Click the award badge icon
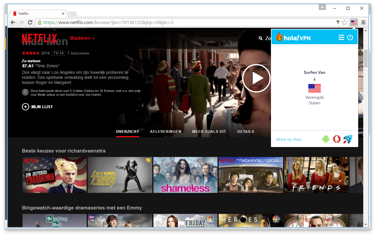Screen dimensions: 376x236 click(x=25, y=93)
